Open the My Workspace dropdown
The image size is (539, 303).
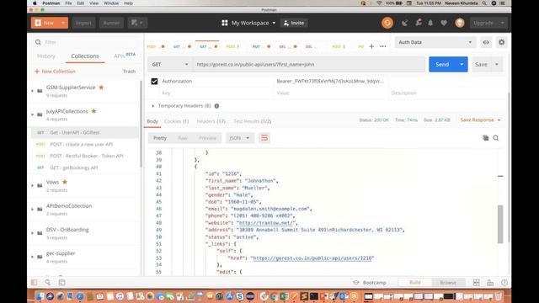tap(249, 23)
